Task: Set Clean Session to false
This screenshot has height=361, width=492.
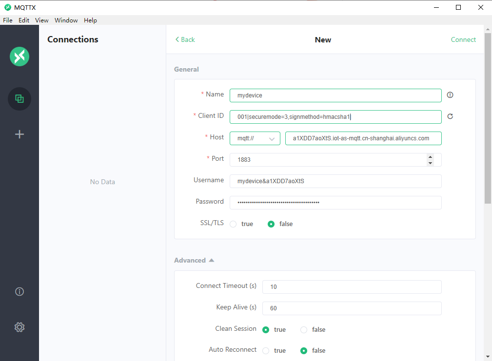Action: click(304, 330)
